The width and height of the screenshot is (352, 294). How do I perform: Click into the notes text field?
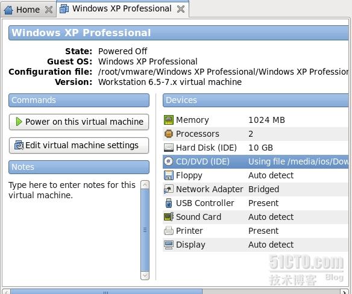74,230
